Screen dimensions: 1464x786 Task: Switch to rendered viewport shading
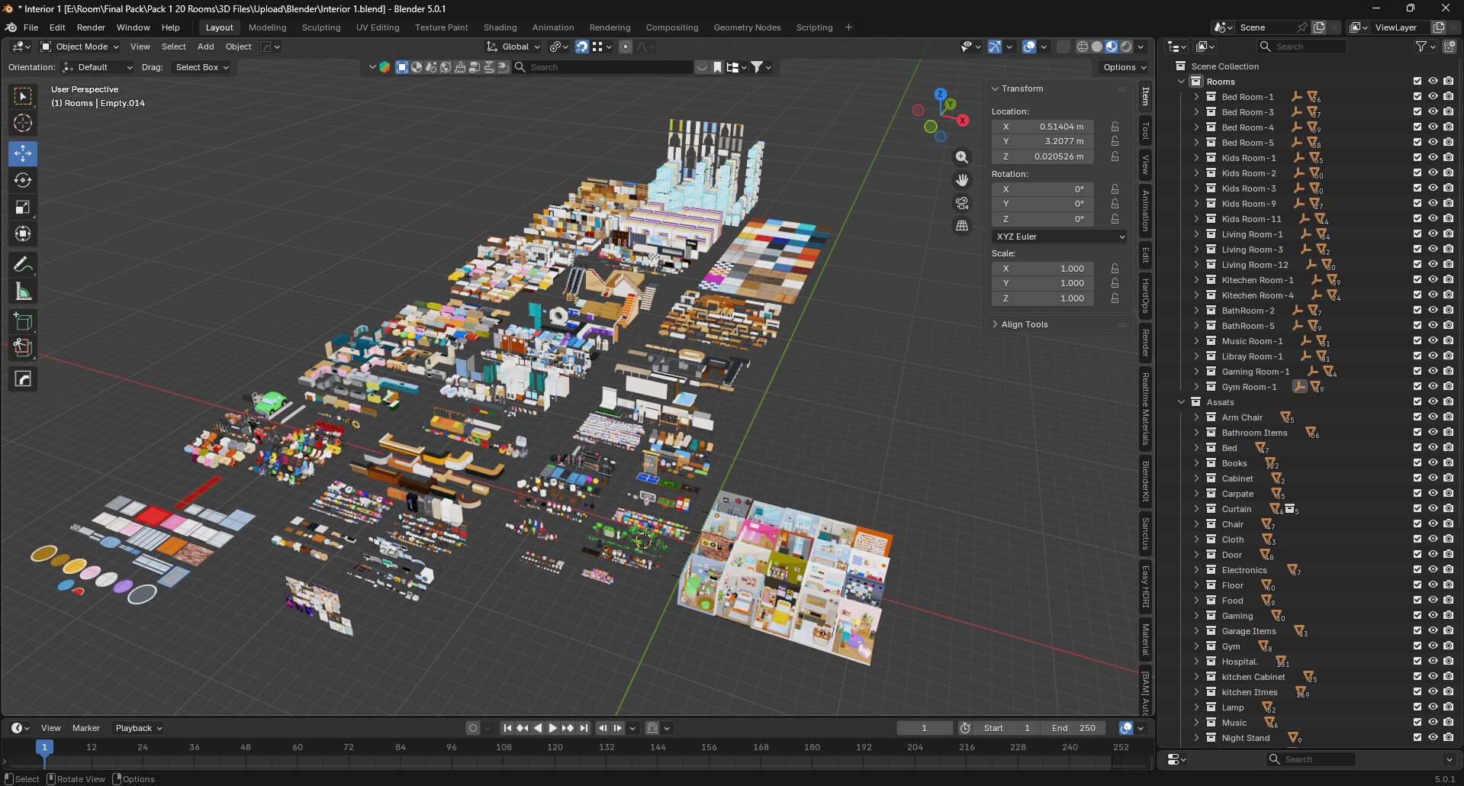(1126, 47)
